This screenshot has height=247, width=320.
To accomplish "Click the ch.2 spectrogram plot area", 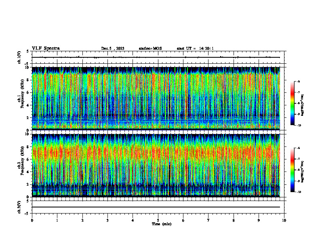I will click(x=156, y=165).
